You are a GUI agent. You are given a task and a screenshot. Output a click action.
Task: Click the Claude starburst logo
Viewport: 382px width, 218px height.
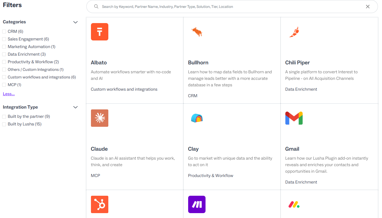point(100,118)
